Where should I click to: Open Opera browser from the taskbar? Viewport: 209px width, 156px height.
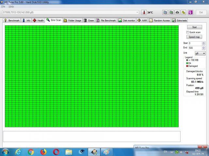click(x=56, y=152)
